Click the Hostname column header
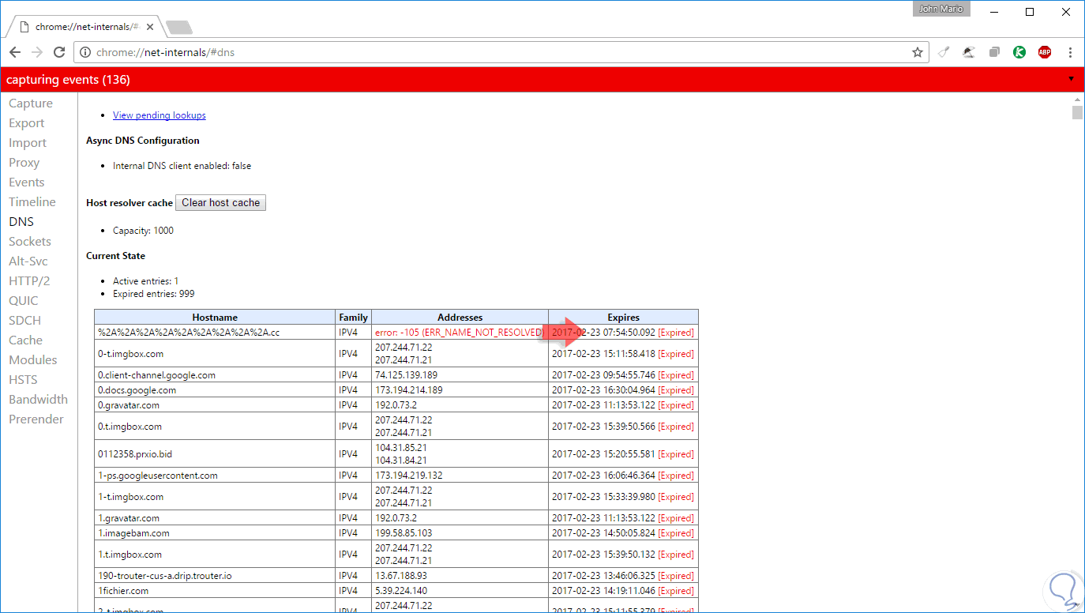The height and width of the screenshot is (613, 1085). click(x=215, y=318)
